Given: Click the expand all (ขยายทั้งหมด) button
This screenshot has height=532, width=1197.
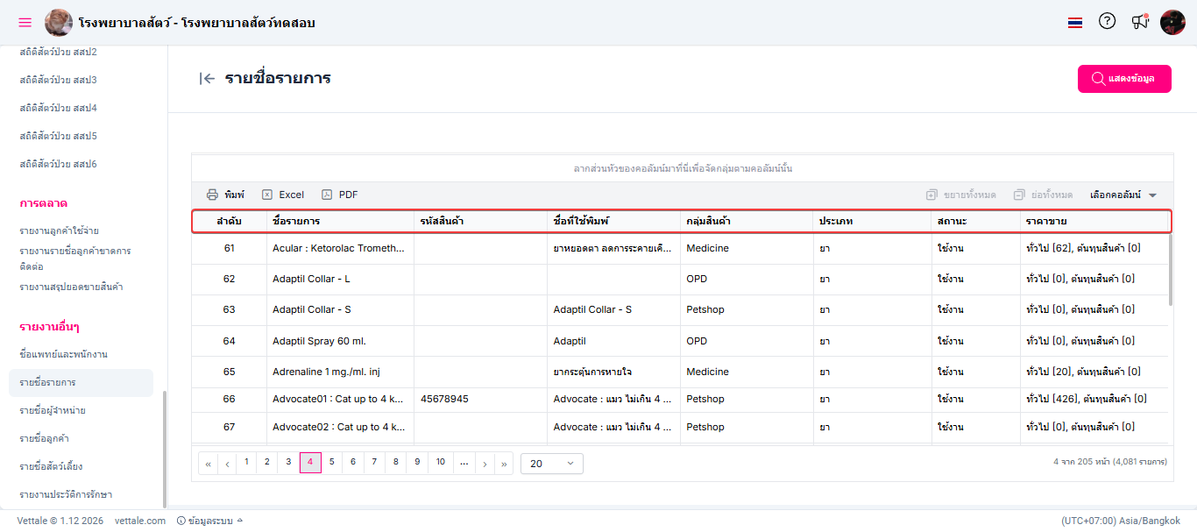Looking at the screenshot, I should 960,195.
